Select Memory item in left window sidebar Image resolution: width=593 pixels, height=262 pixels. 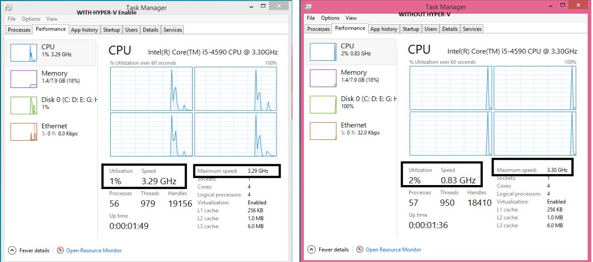pos(51,79)
